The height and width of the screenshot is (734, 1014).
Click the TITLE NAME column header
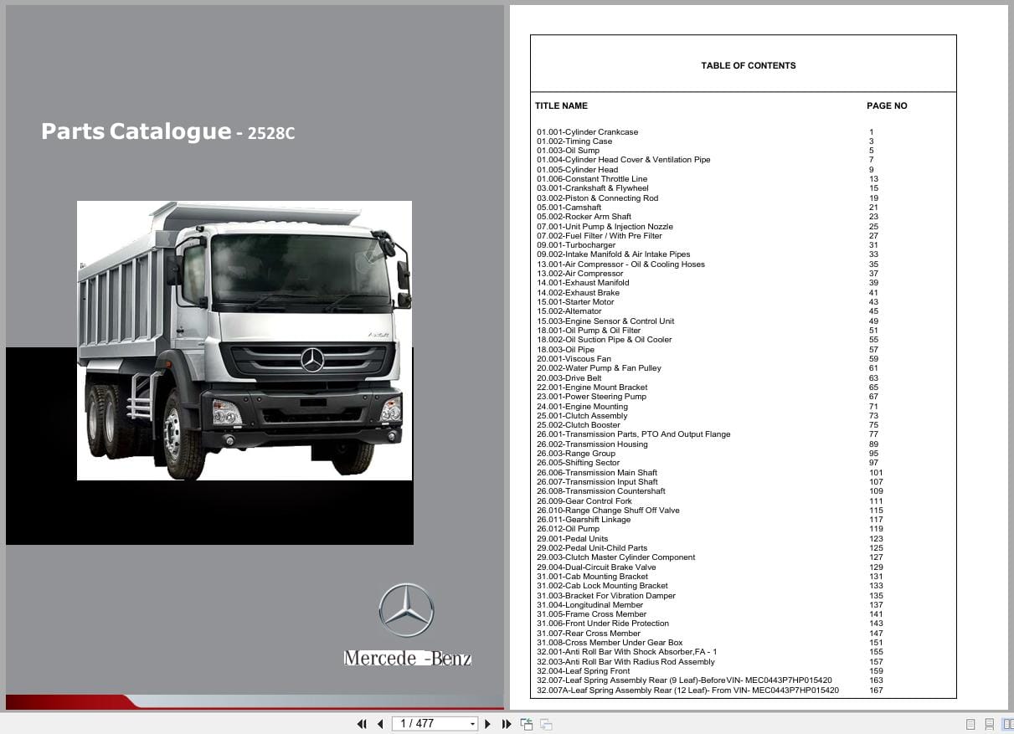click(x=561, y=105)
